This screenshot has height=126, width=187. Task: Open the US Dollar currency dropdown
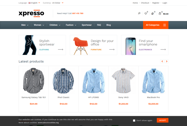click(x=58, y=3)
